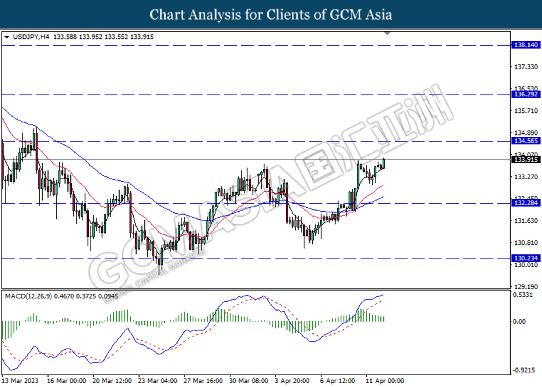Click the 16 Mar 00:00 time label
Image resolution: width=542 pixels, height=387 pixels.
click(x=66, y=381)
